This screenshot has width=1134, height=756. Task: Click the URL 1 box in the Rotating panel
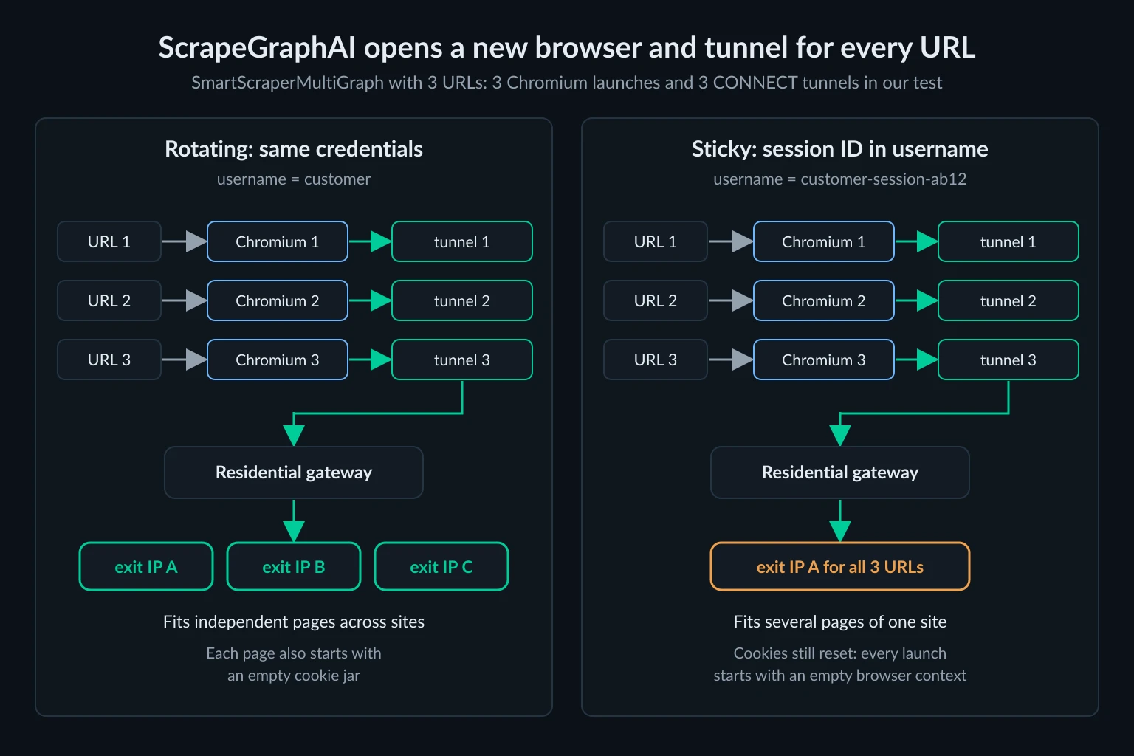pyautogui.click(x=109, y=241)
